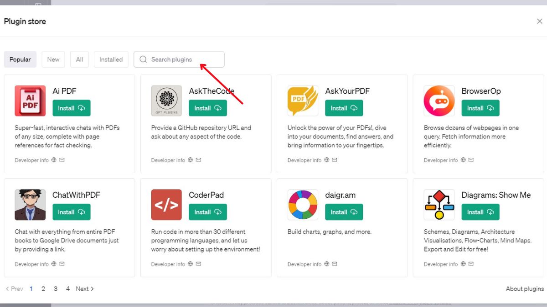Click the "Ai PDF" plugin title
Image resolution: width=547 pixels, height=307 pixels.
[64, 91]
